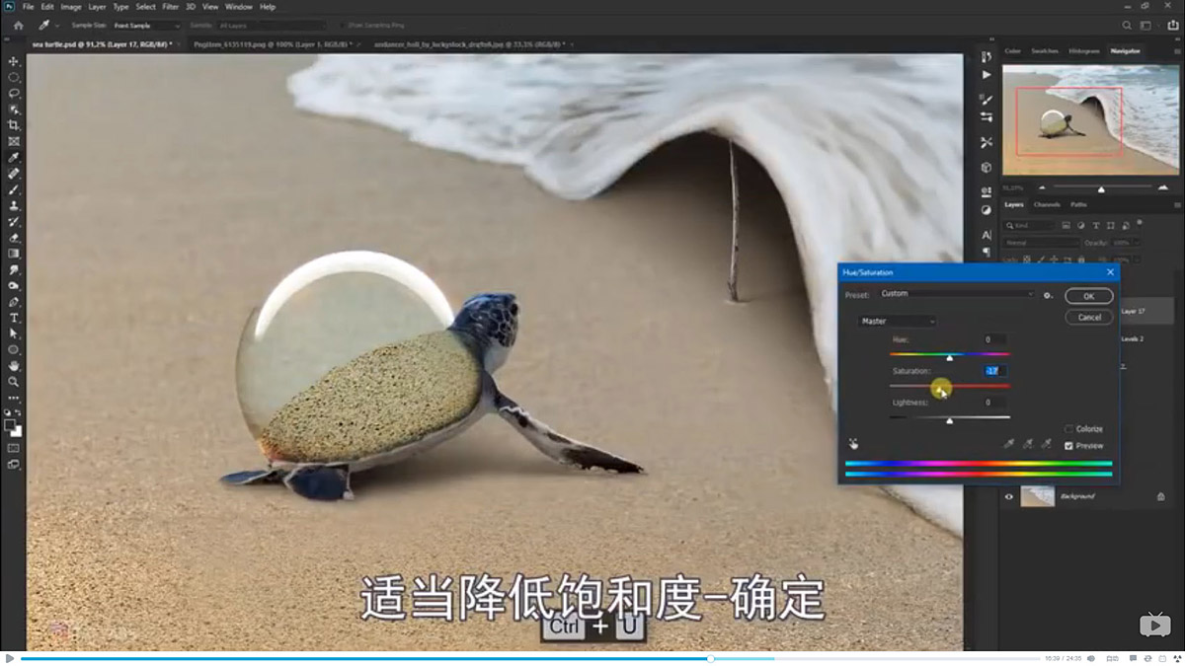Enable the Colorize checkbox
Screen dimensions: 1185x666
[x=1069, y=429]
